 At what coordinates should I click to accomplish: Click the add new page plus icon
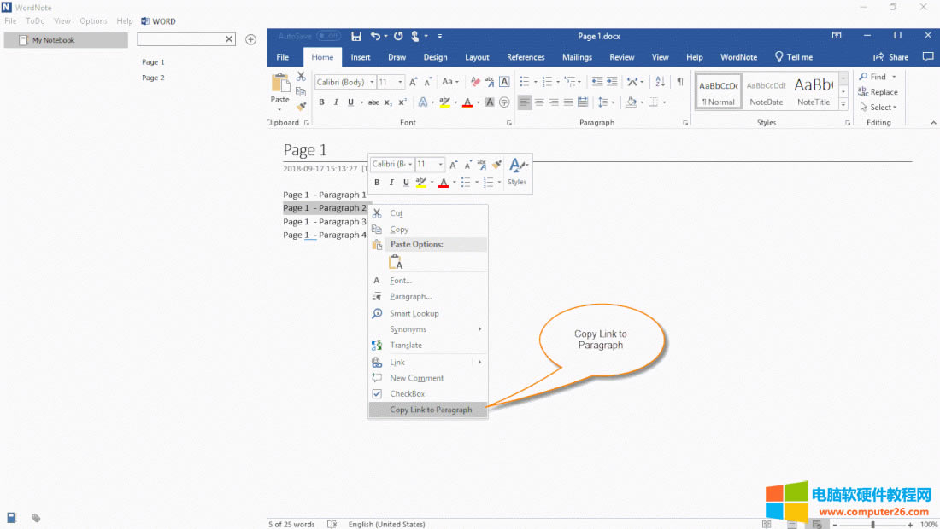[250, 39]
